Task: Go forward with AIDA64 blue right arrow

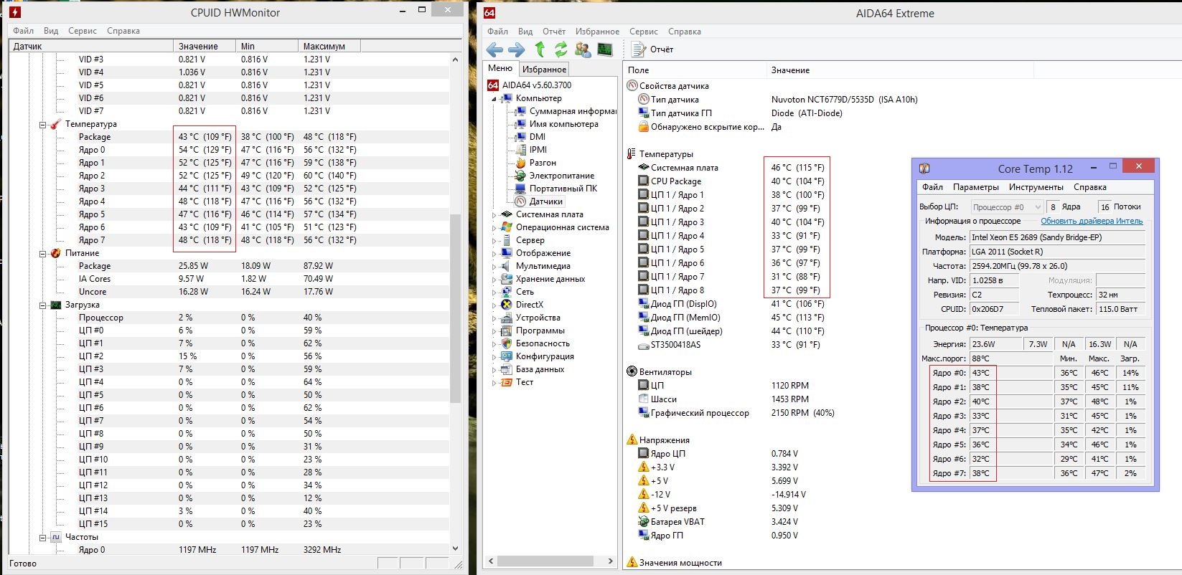Action: 517,49
